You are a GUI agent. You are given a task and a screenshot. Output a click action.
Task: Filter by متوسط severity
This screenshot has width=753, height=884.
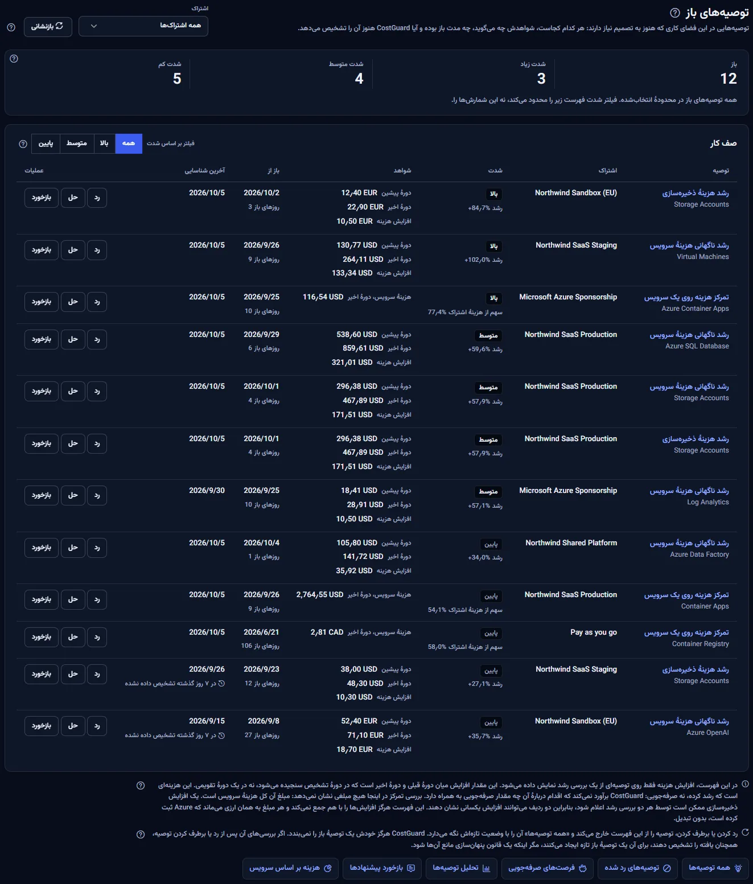tap(77, 143)
